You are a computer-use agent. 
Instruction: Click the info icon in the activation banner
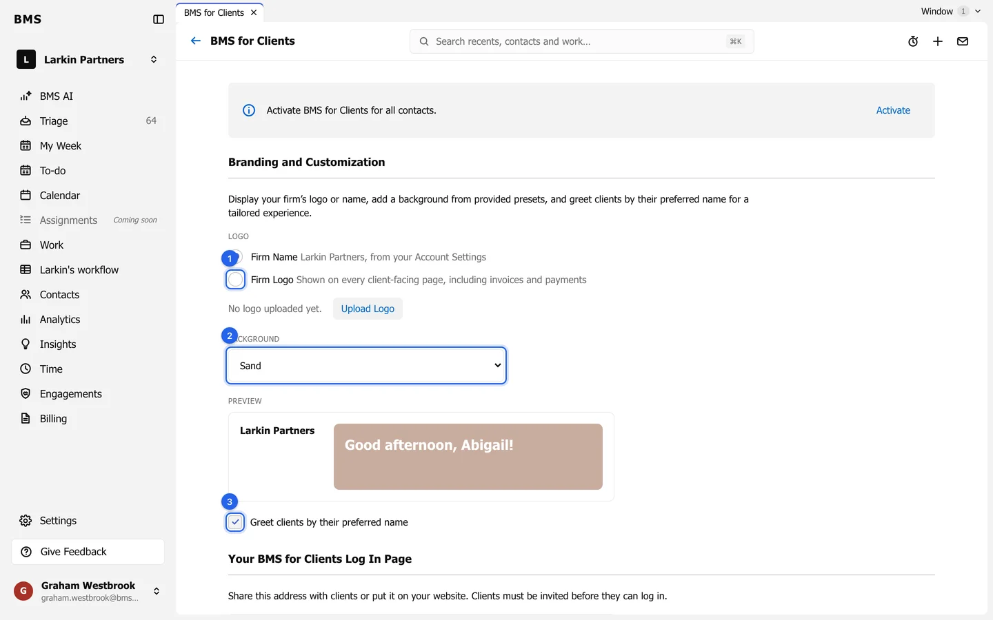249,110
